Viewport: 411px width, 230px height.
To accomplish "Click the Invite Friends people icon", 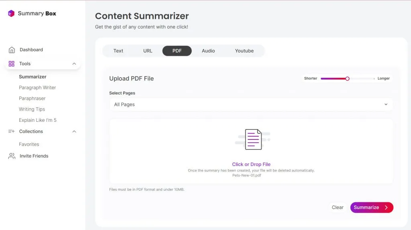I will pyautogui.click(x=12, y=156).
